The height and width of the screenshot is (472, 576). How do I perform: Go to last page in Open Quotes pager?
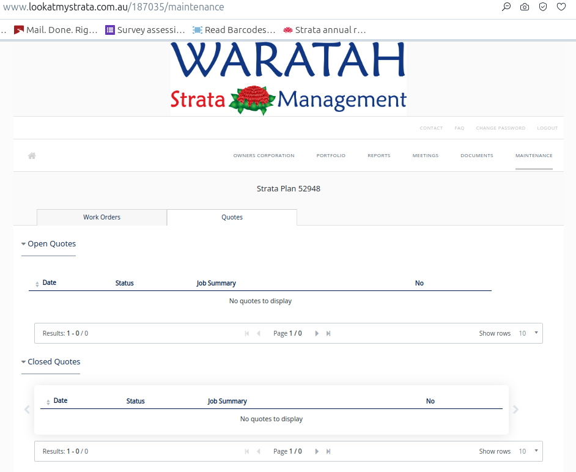coord(328,334)
